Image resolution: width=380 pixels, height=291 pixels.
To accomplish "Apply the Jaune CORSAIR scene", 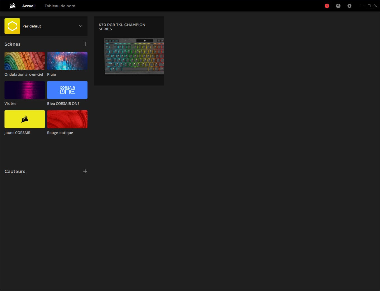I will tap(25, 119).
